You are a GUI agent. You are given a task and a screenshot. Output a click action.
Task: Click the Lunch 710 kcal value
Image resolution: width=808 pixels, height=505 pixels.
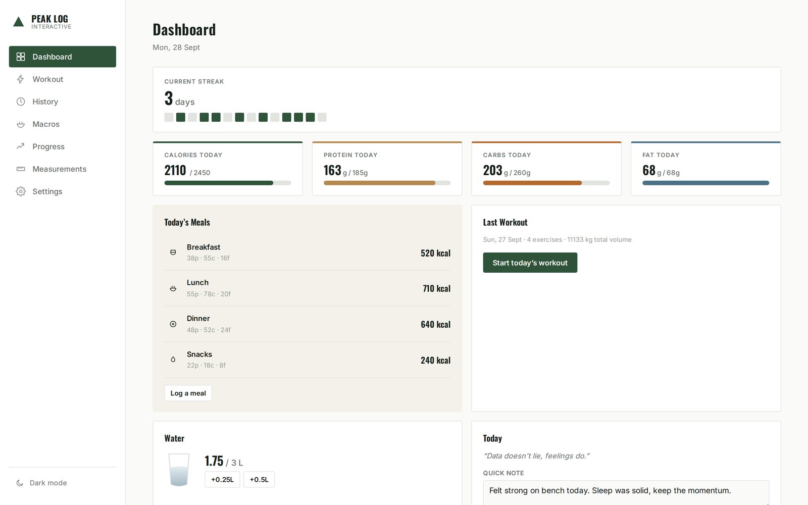point(436,288)
